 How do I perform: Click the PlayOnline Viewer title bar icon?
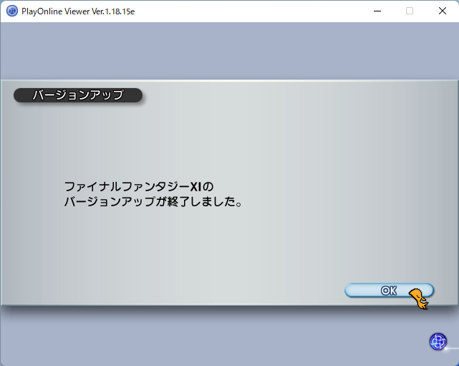[x=12, y=11]
